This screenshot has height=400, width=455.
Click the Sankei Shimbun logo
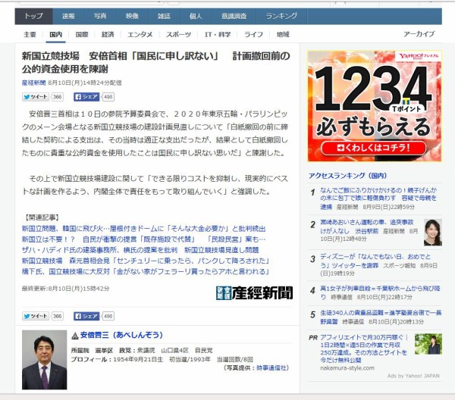(254, 292)
